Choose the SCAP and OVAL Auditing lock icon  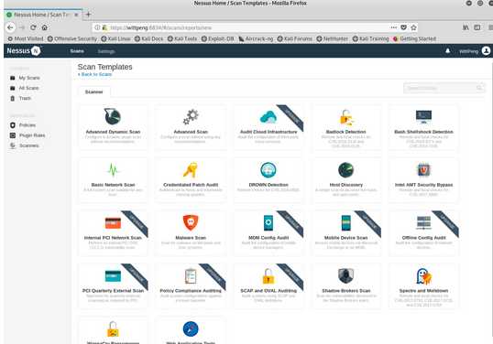point(268,276)
